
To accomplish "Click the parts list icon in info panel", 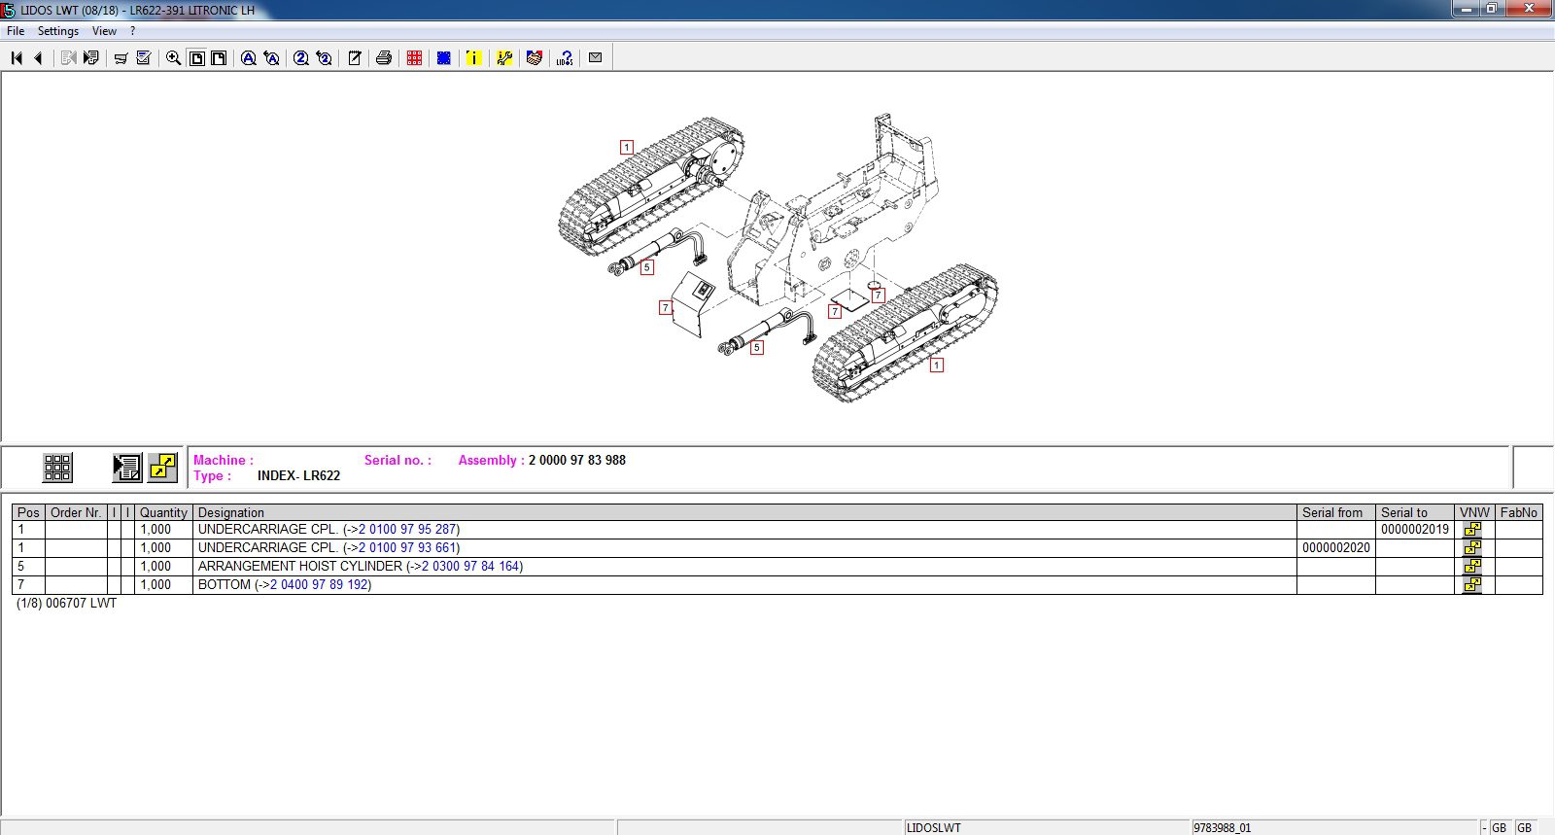I will (x=127, y=468).
